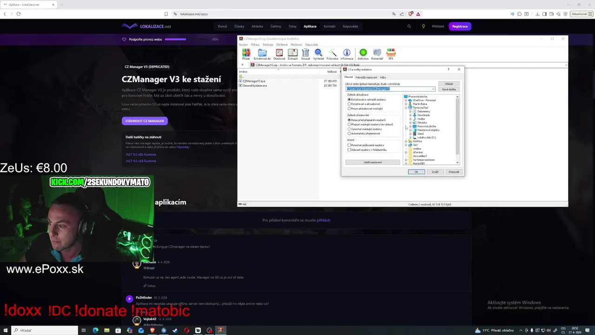595x335 pixels.
Task: Select Pouze aktualizovat existující option
Action: pyautogui.click(x=365, y=109)
